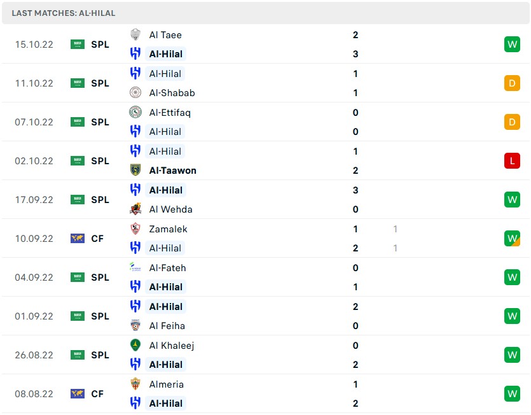Click the Al-Taawon team crest
Image resolution: width=531 pixels, height=415 pixels.
(x=135, y=171)
